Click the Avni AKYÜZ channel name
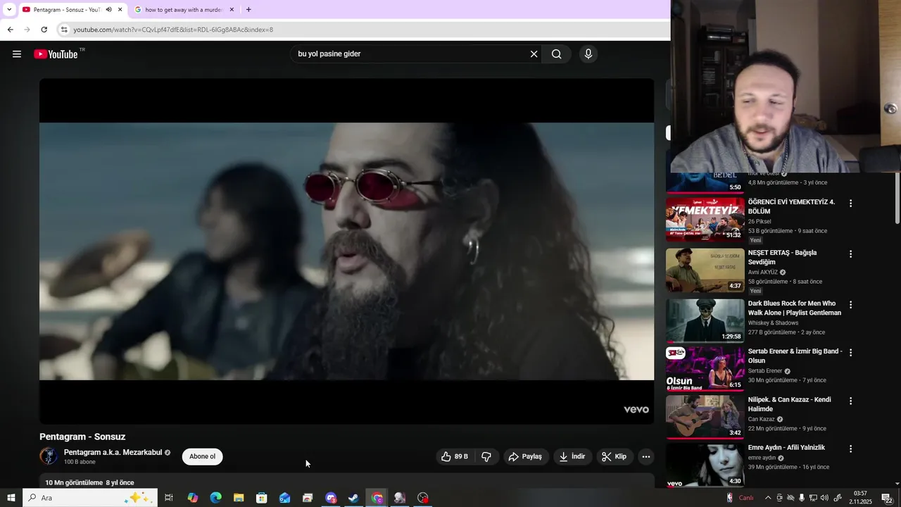The width and height of the screenshot is (901, 507). click(763, 273)
